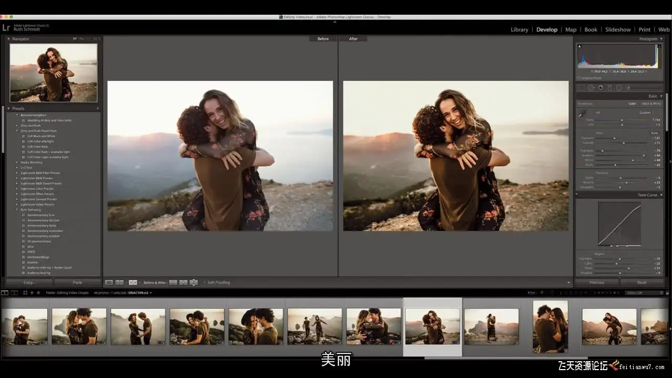
Task: Apply the CxR Color afterlight preset
Action: (x=41, y=141)
